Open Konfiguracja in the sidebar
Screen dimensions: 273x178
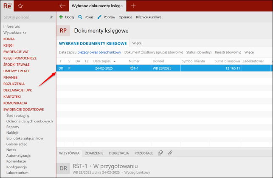[17, 167]
